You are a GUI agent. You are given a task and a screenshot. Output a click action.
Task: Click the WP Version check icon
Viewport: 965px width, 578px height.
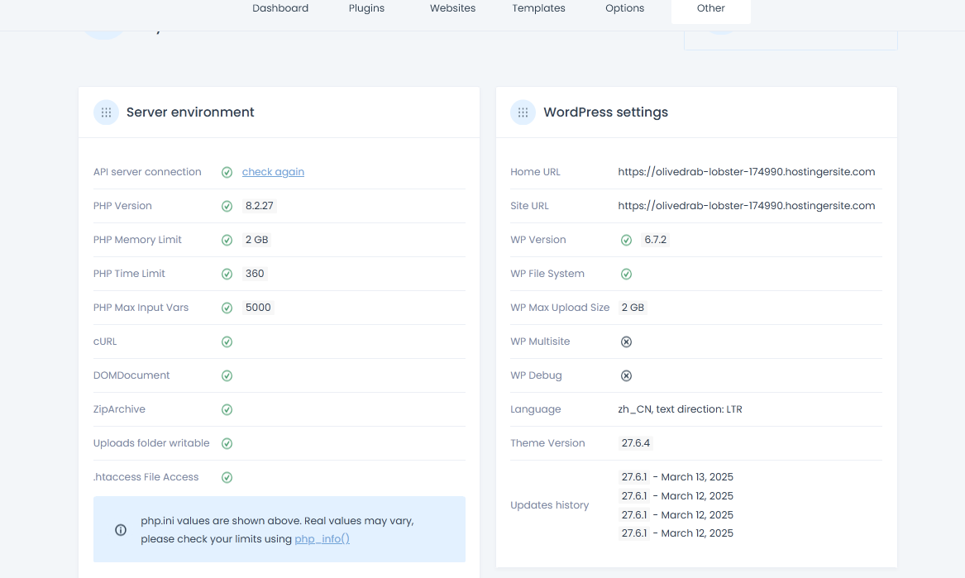point(626,240)
